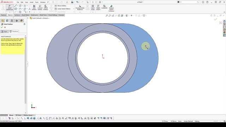The height and width of the screenshot is (127, 226).
Task: Switch to the Evaluate tab
Action: (x=61, y=15)
